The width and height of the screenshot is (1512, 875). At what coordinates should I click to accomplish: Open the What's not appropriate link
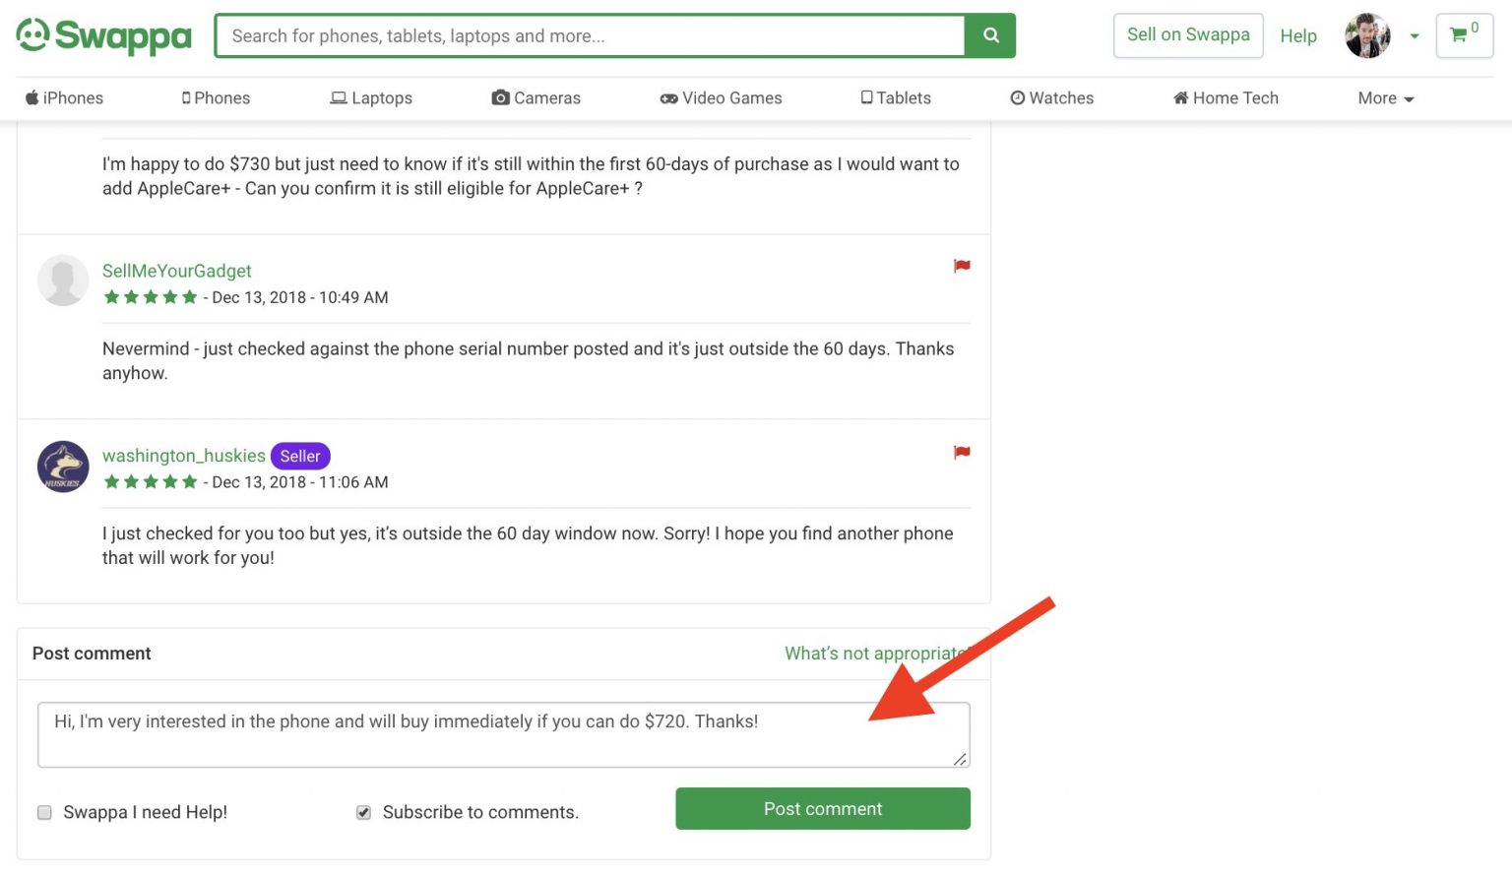874,653
